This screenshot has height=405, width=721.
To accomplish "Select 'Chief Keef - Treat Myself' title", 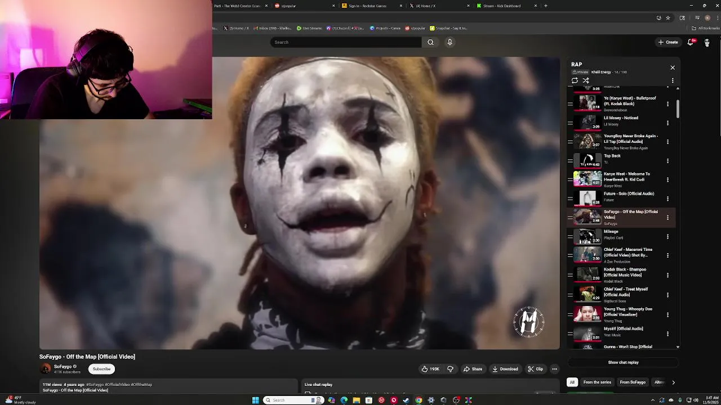I will click(x=626, y=292).
